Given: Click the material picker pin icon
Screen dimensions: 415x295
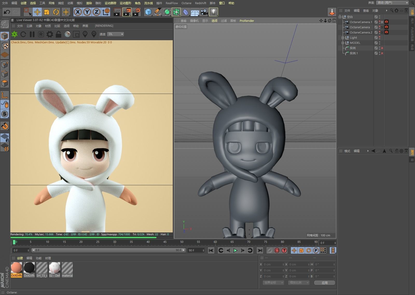Looking at the screenshot, I should 94,34.
